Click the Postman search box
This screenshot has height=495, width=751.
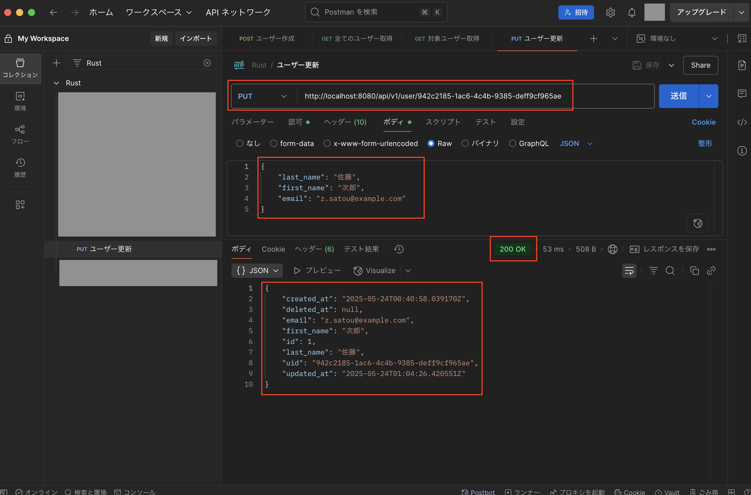click(376, 12)
